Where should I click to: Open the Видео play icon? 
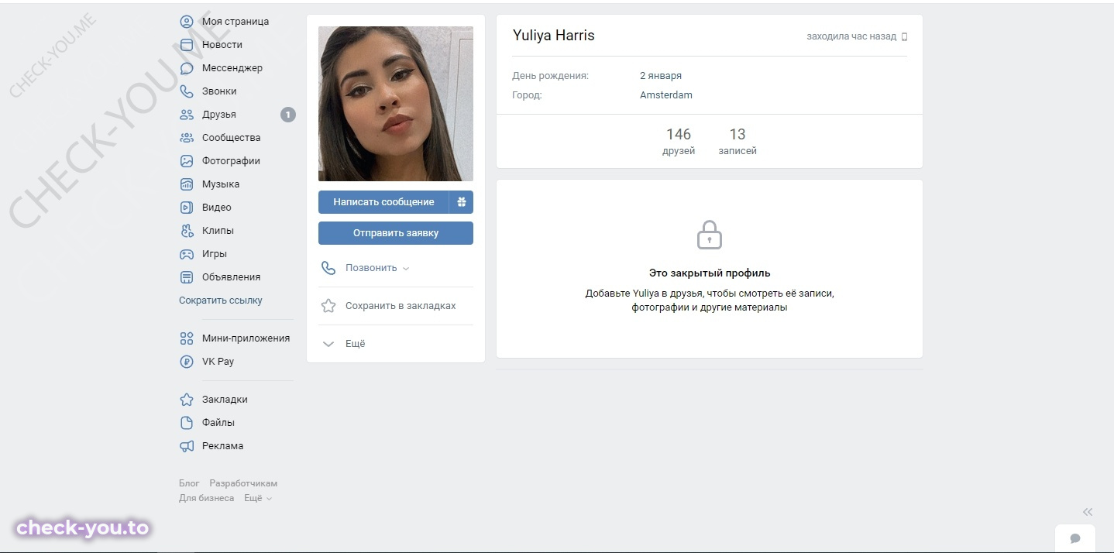tap(187, 208)
